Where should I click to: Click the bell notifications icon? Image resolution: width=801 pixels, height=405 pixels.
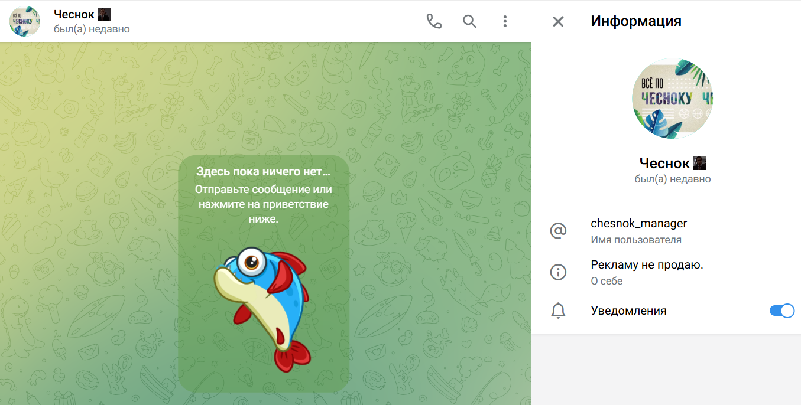click(x=558, y=311)
